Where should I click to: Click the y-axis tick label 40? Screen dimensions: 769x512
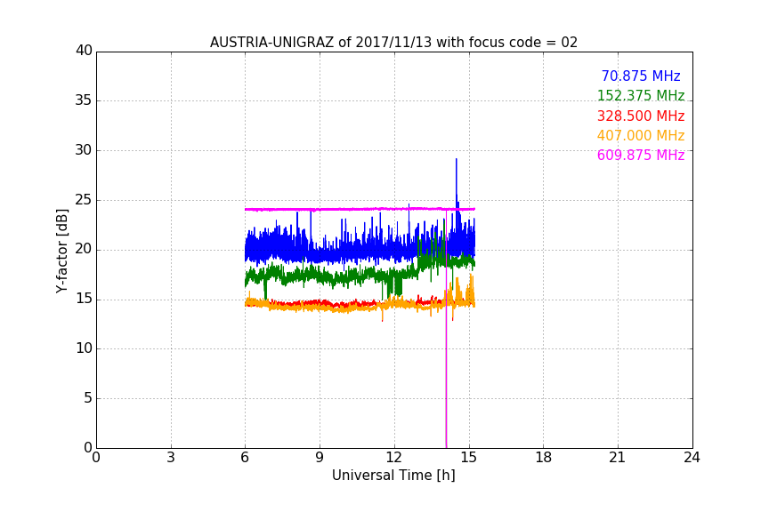[x=84, y=51]
